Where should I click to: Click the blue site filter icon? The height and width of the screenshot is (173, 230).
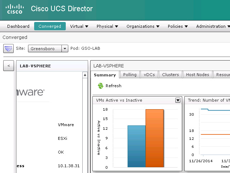8,49
